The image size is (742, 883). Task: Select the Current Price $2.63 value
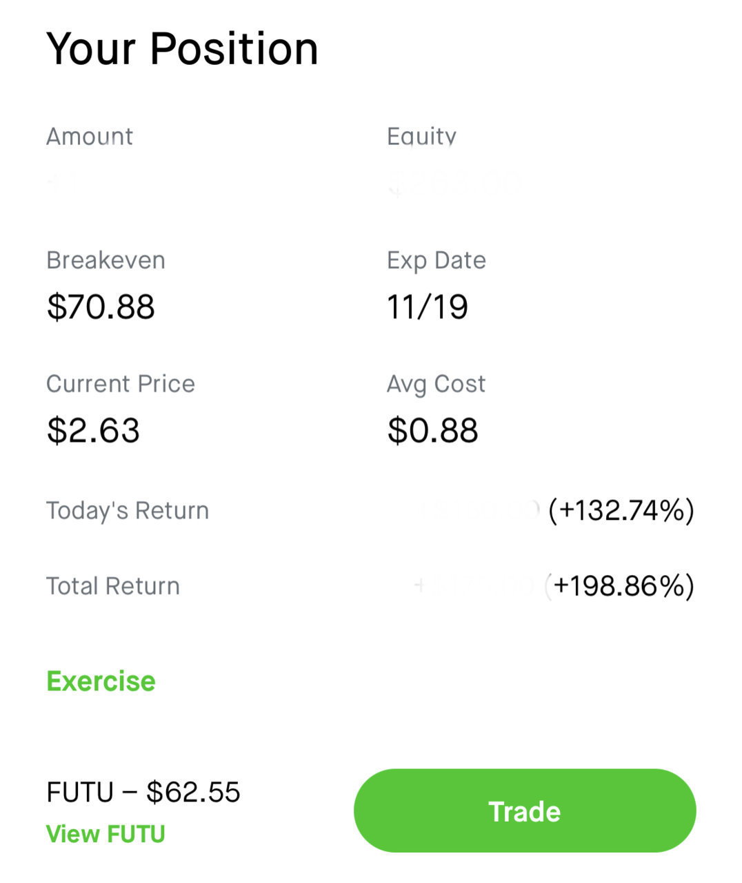tap(93, 430)
